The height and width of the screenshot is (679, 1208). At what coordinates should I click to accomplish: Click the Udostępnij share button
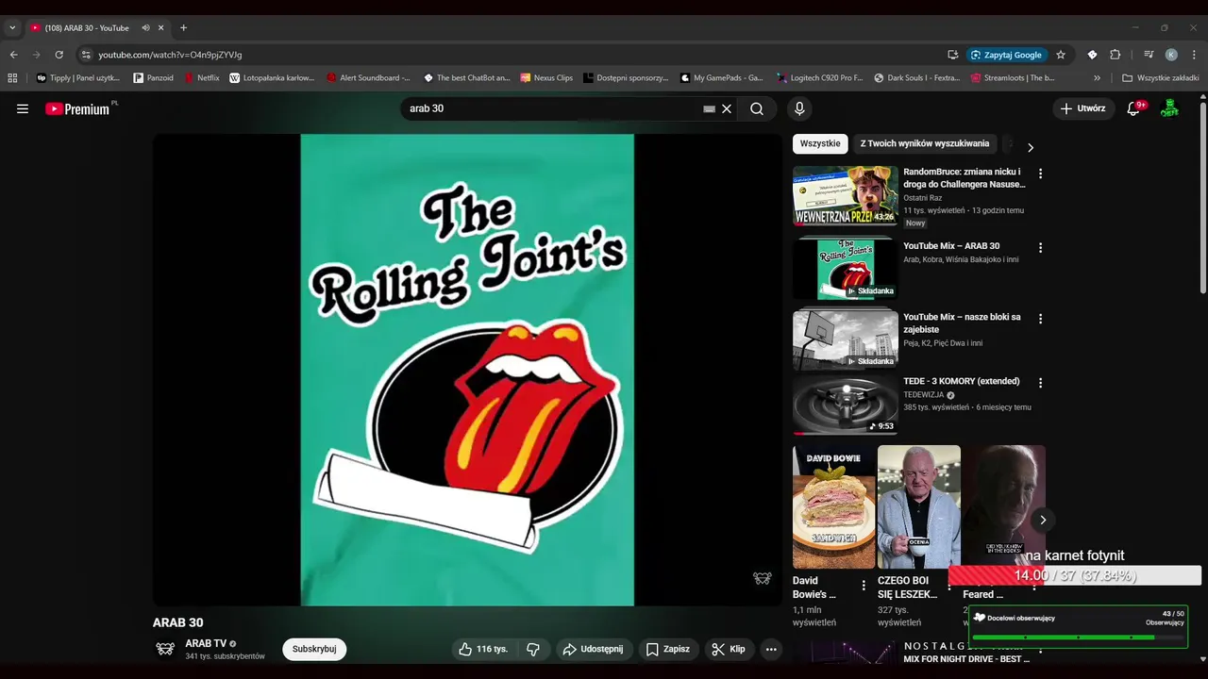coord(593,649)
